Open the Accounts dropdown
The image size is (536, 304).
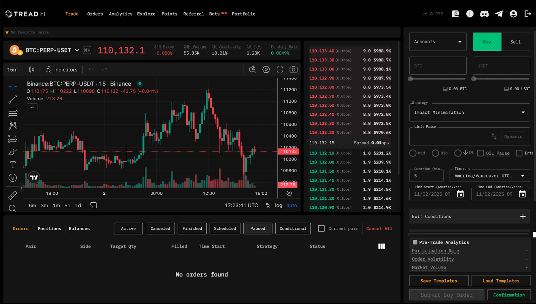(x=438, y=42)
